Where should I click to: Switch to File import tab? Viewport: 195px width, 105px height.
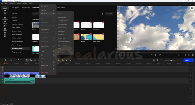point(15,8)
